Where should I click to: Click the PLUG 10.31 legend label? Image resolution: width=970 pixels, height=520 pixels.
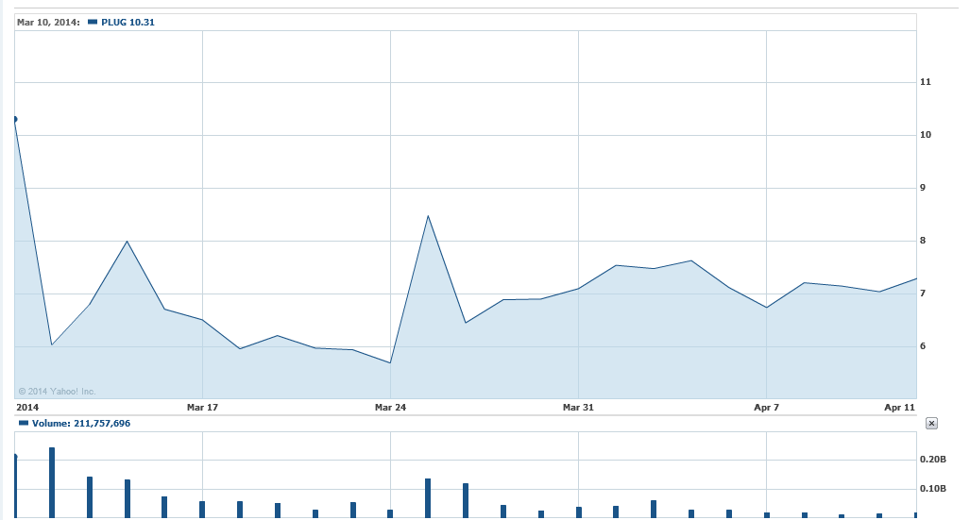pos(128,23)
